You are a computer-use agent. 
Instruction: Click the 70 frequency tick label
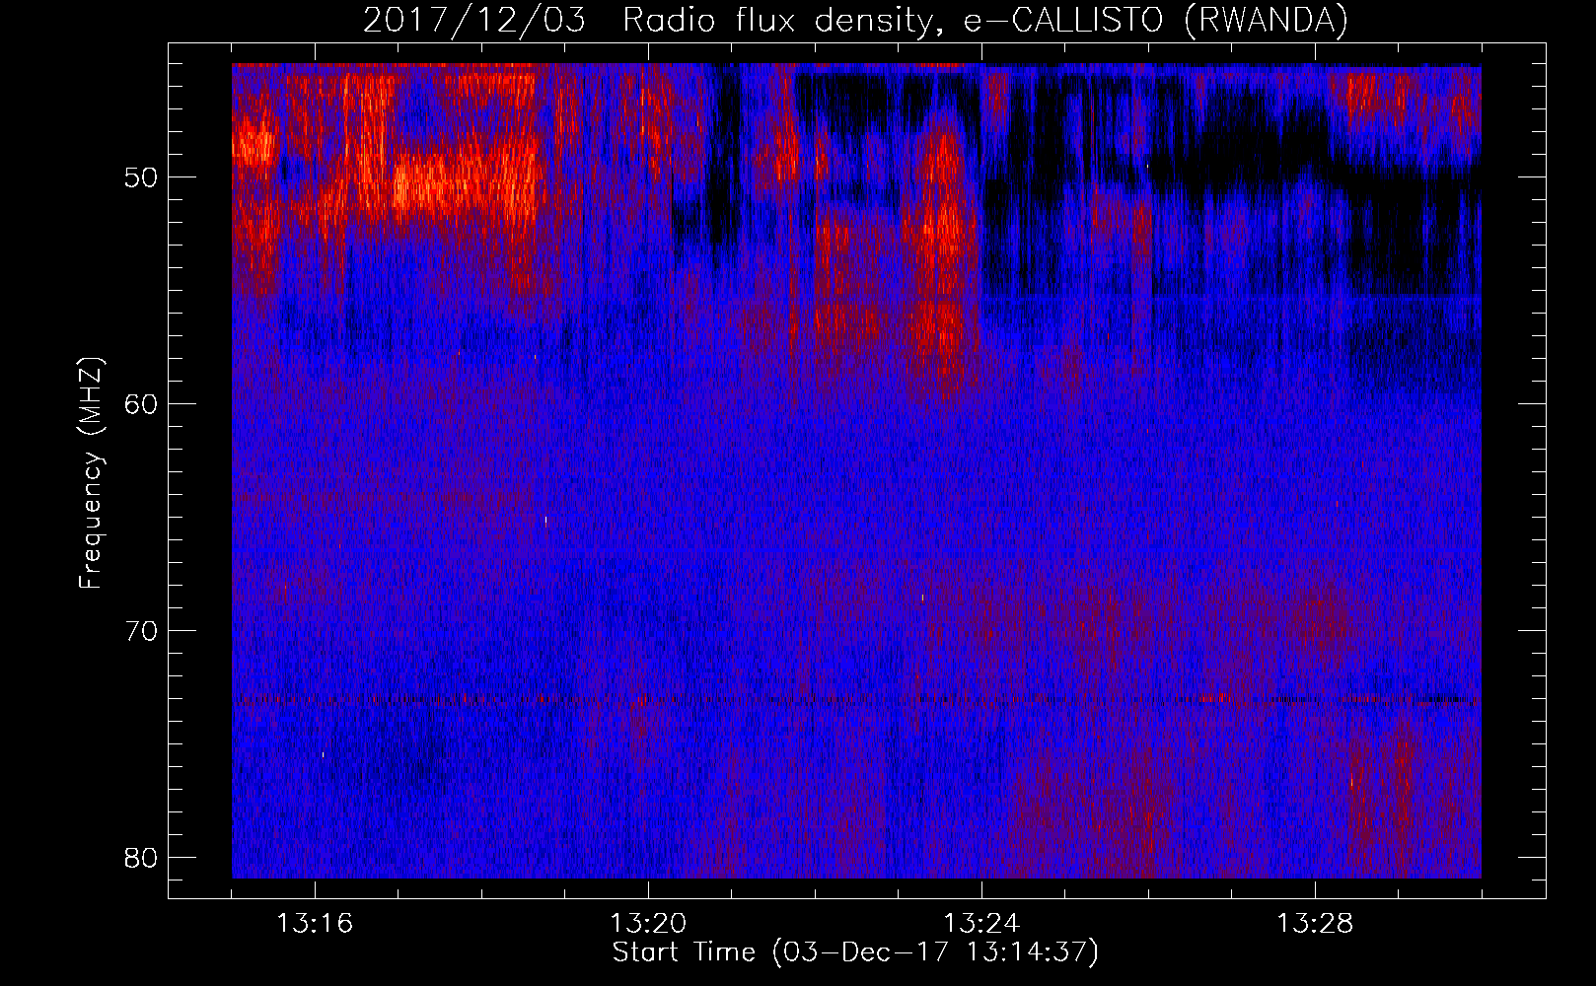(x=142, y=631)
